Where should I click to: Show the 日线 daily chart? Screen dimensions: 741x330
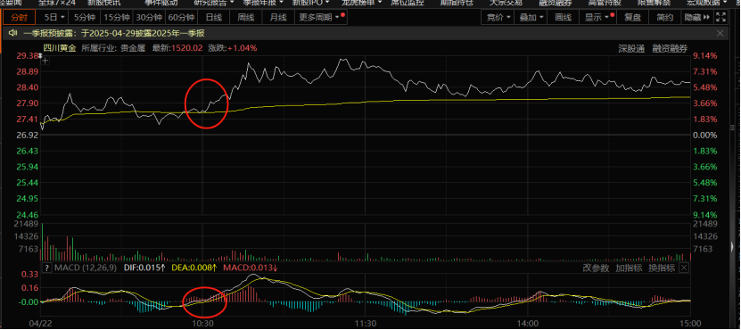click(214, 18)
